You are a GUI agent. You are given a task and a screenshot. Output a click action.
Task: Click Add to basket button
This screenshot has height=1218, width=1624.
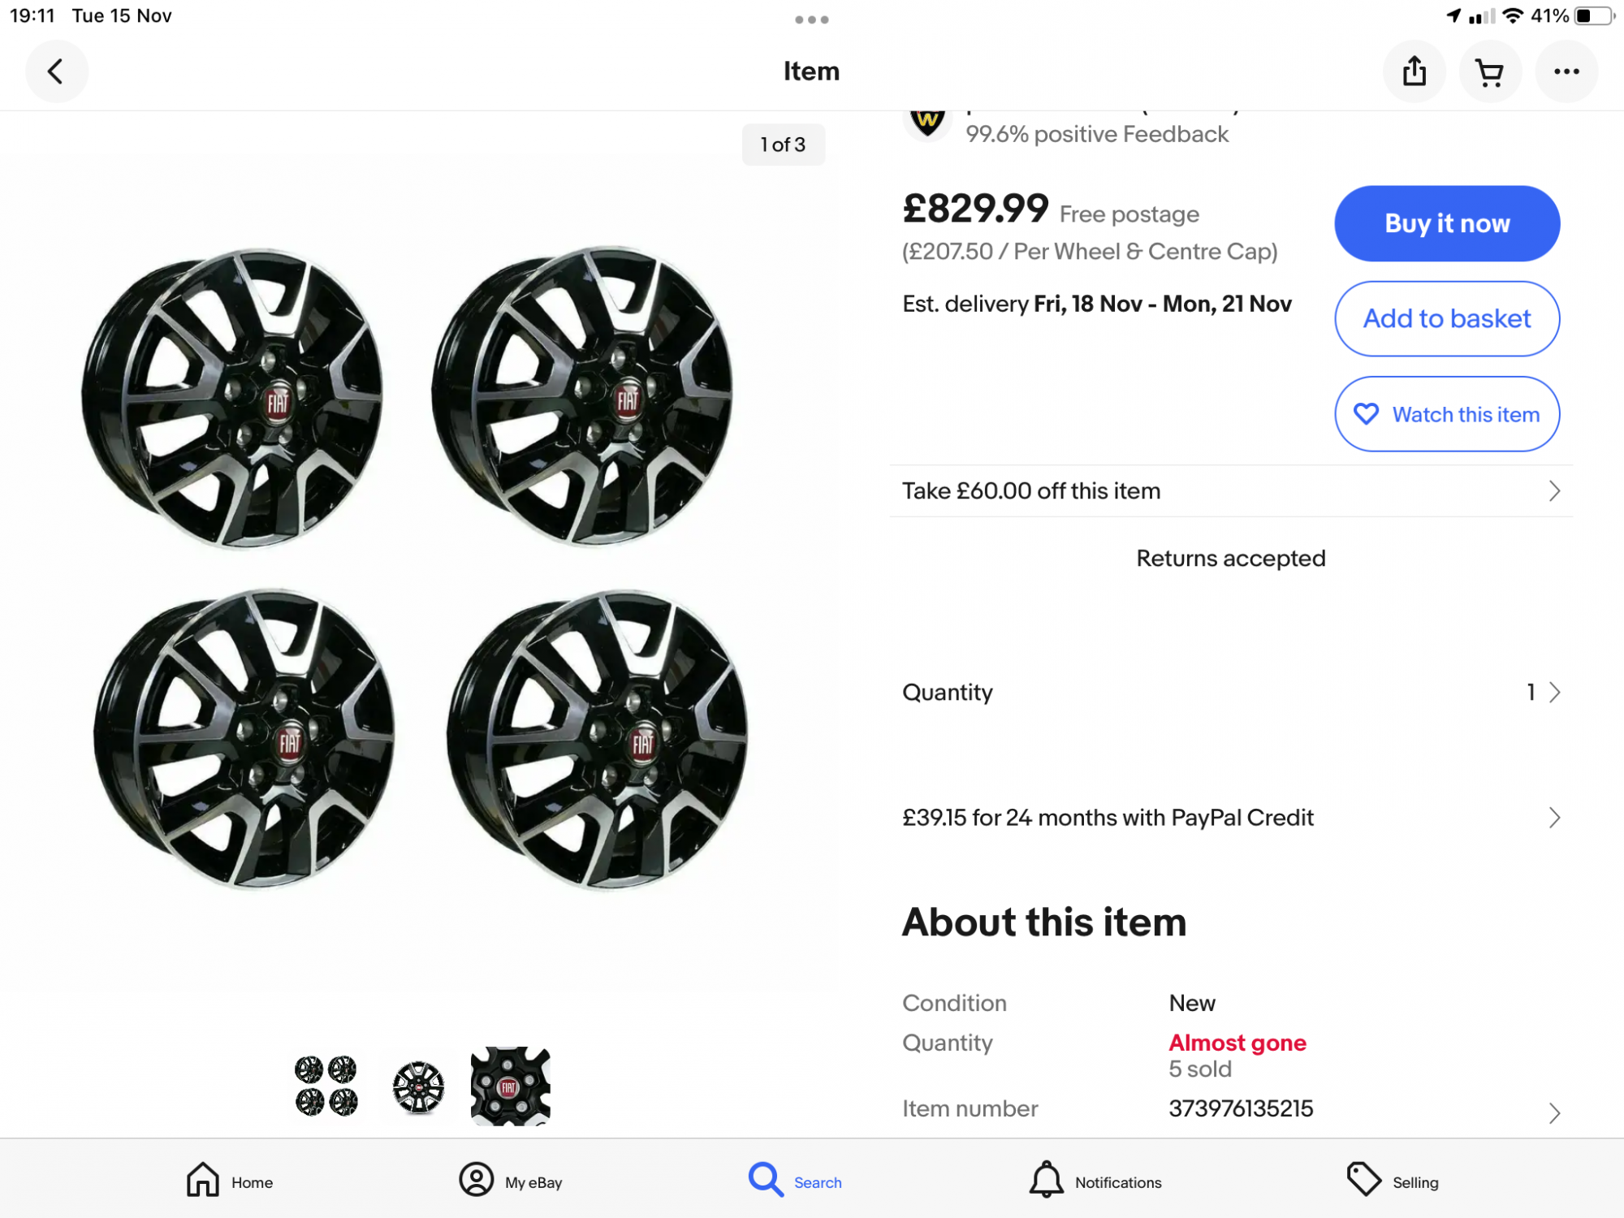(1446, 318)
